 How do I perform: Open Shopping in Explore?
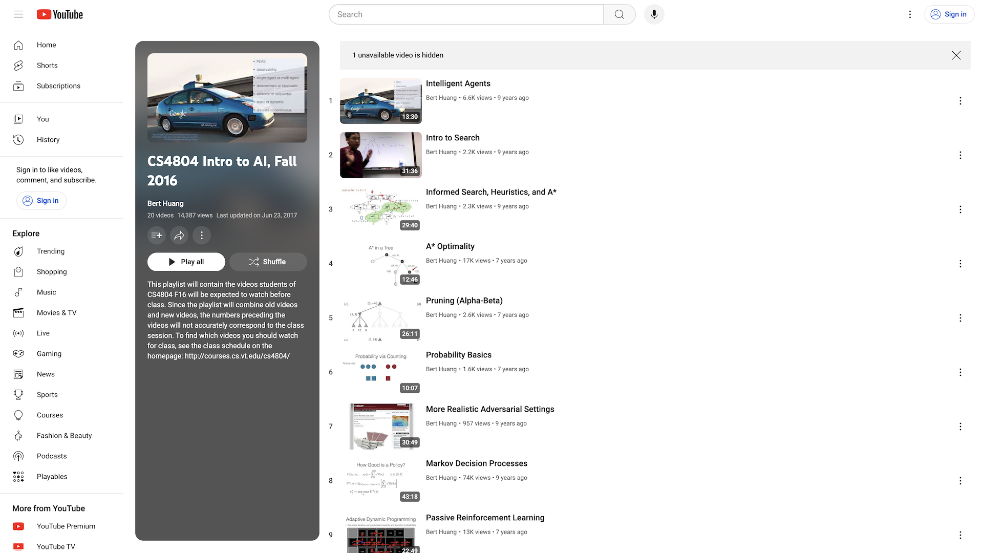61,272
